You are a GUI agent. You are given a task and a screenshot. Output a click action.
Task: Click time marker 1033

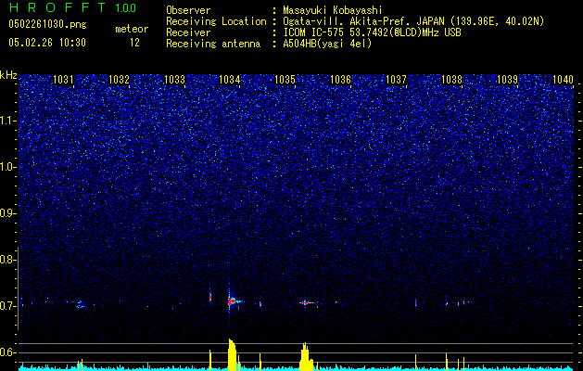coord(174,79)
